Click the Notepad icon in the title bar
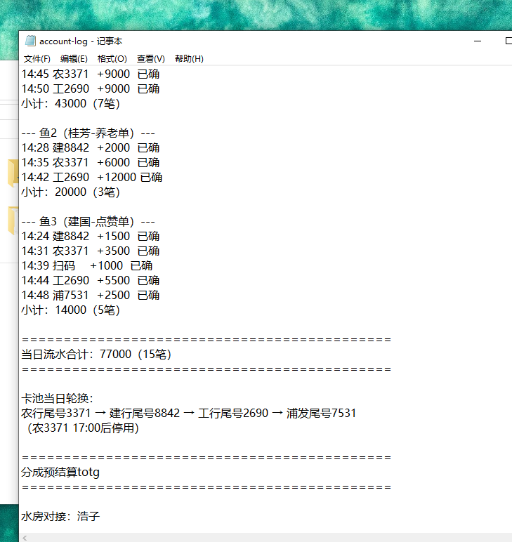This screenshot has width=512, height=542. [x=30, y=41]
